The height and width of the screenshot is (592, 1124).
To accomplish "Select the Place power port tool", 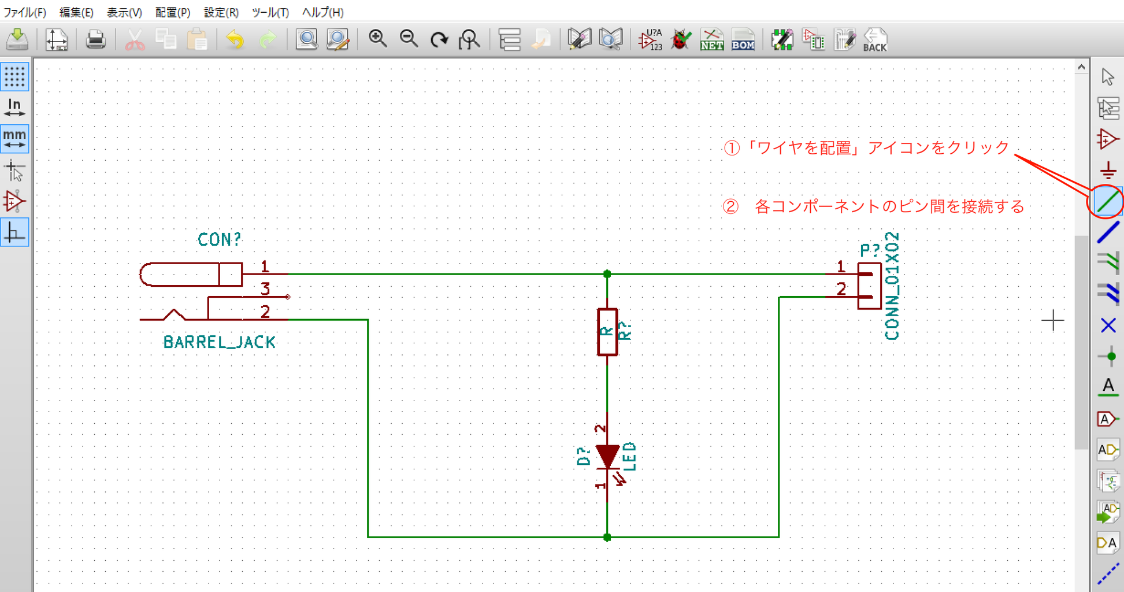I will tap(1108, 171).
